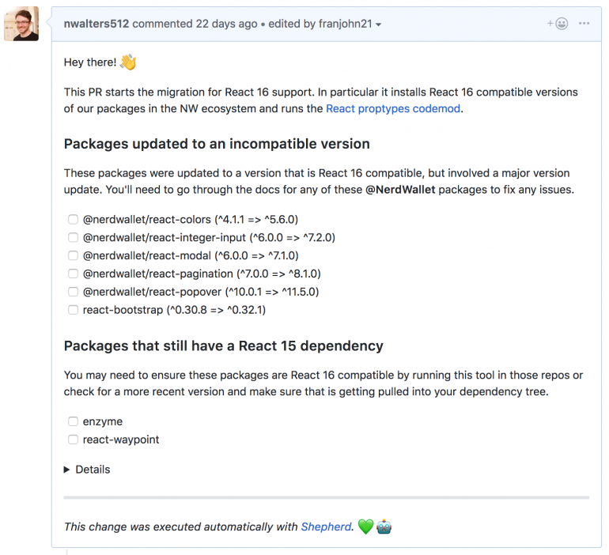Toggle the @nerdwallet/react-popover checkbox
The width and height of the screenshot is (609, 555).
tap(73, 293)
